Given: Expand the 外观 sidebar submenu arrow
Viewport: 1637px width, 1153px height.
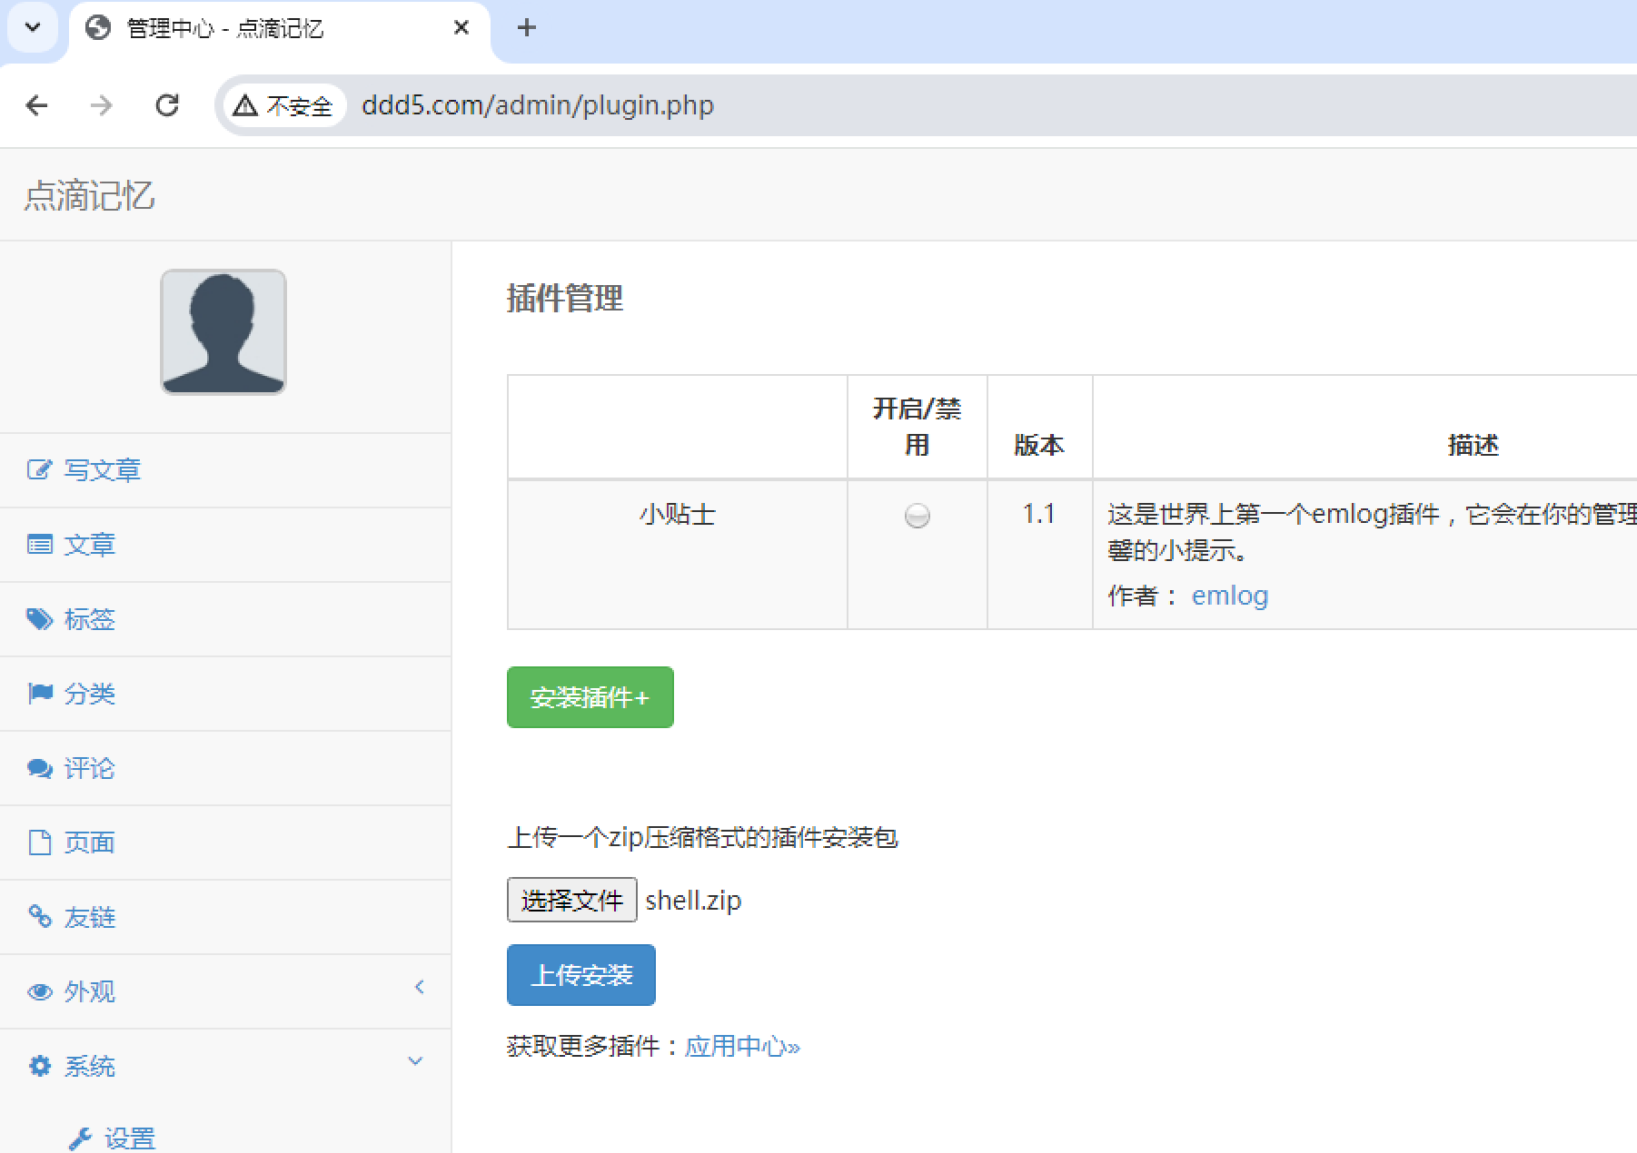Looking at the screenshot, I should tap(419, 988).
